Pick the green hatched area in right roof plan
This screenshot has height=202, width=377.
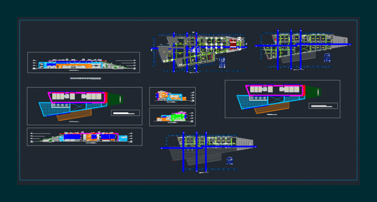(x=313, y=92)
